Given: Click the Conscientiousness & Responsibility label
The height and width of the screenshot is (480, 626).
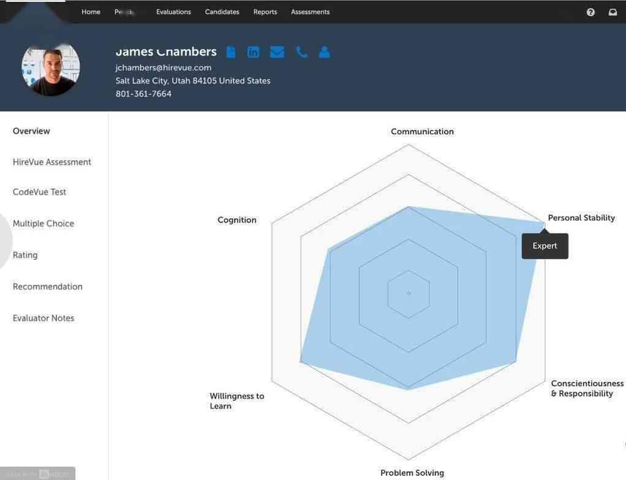Looking at the screenshot, I should 587,389.
